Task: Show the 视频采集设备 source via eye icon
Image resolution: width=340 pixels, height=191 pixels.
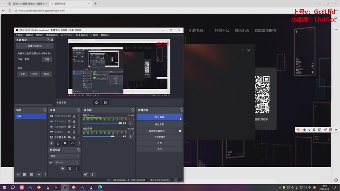Action: pyautogui.click(x=69, y=116)
